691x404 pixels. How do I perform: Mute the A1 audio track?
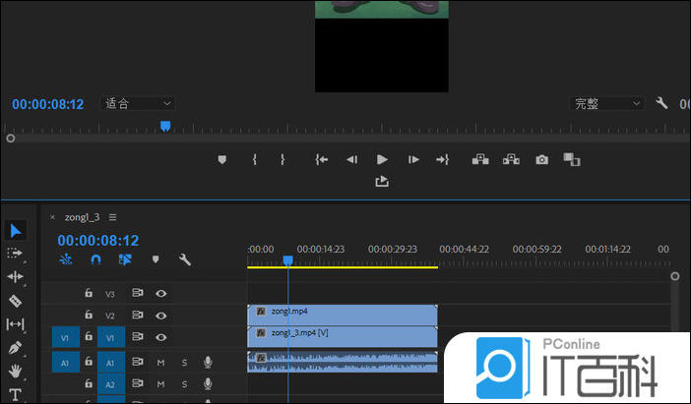[x=160, y=363]
